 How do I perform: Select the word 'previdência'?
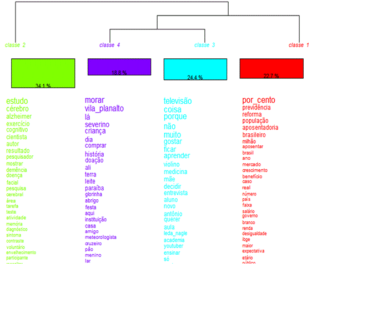click(257, 108)
